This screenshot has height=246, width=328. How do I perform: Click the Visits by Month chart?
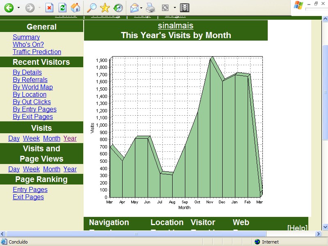point(176,133)
